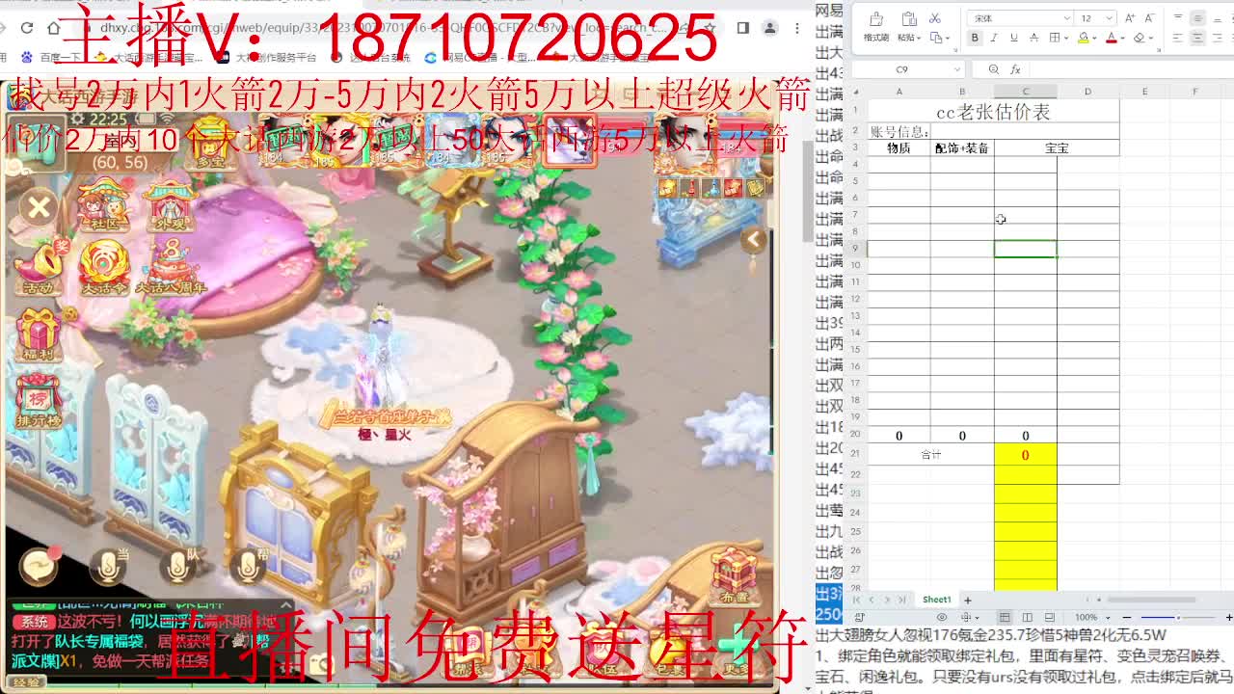Click the top vertical align icon
Viewport: 1234px width, 694px height.
pyautogui.click(x=1178, y=18)
